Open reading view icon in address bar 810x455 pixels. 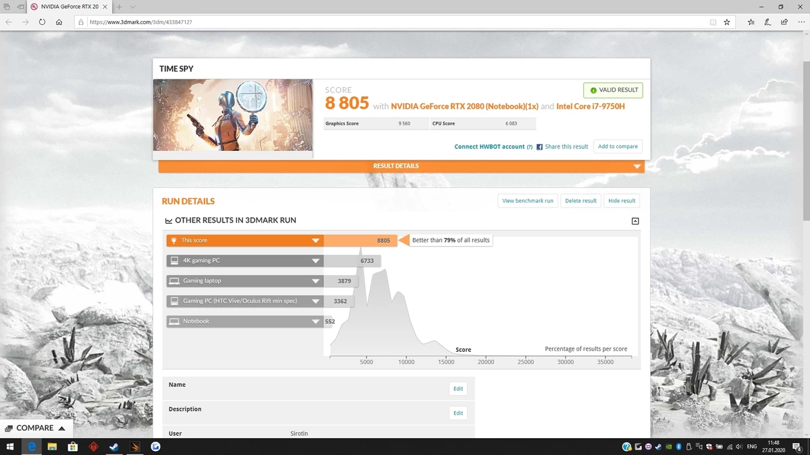[713, 22]
